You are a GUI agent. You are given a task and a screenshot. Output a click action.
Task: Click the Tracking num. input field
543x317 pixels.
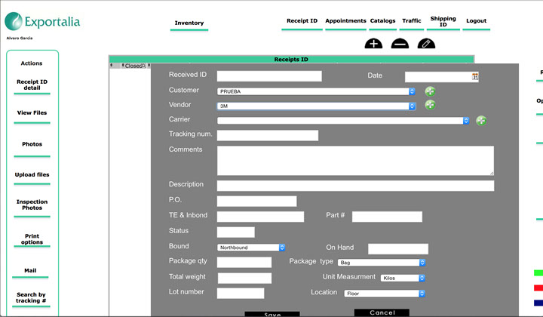(267, 136)
